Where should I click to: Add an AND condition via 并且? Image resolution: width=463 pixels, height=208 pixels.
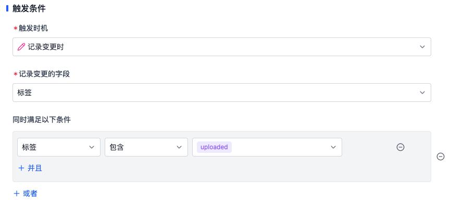click(x=30, y=168)
